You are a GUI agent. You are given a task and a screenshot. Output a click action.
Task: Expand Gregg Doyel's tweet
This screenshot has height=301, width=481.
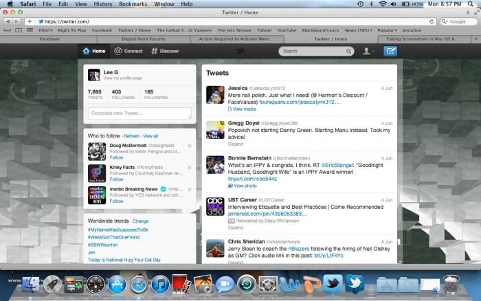(x=236, y=144)
